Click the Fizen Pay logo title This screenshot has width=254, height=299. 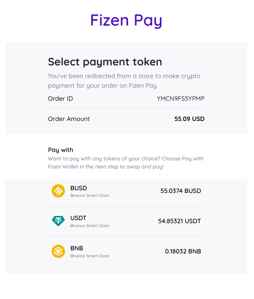[x=126, y=20]
